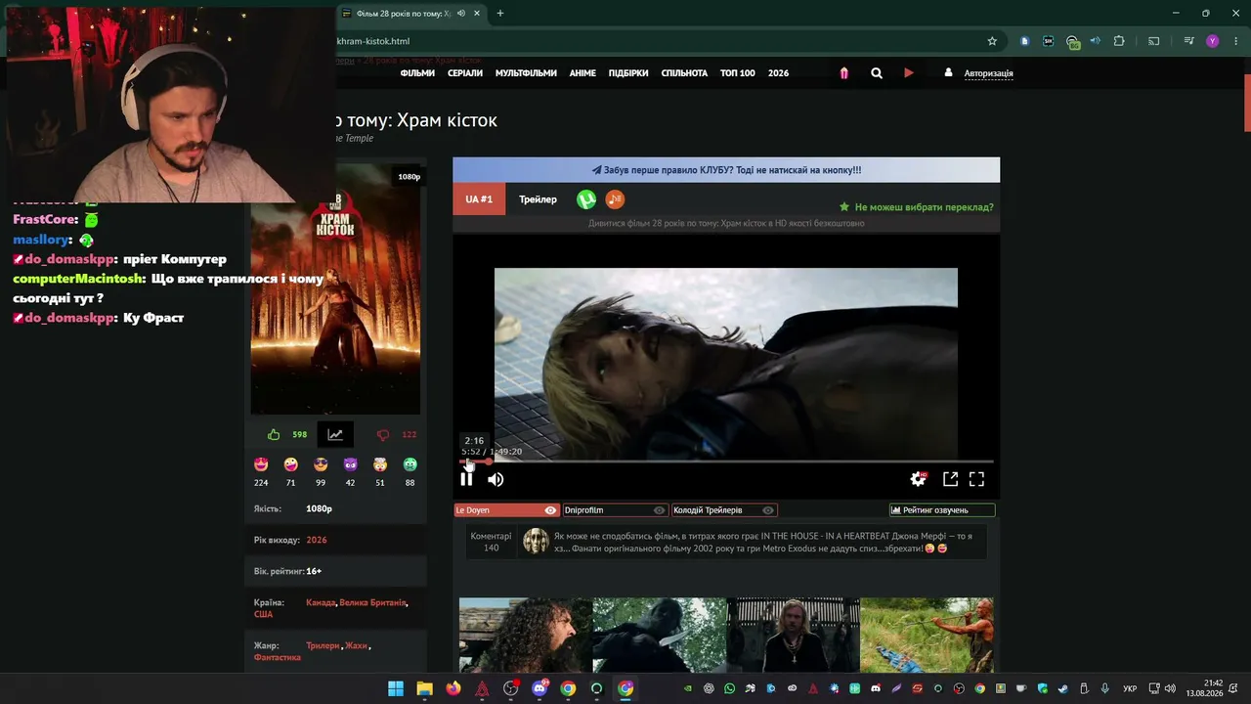1251x704 pixels.
Task: Open the ФІЛЬМИ menu
Action: click(x=417, y=73)
